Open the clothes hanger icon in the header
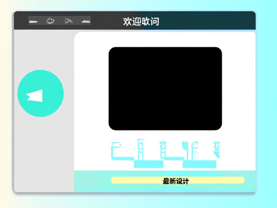The height and width of the screenshot is (208, 277). click(x=69, y=21)
